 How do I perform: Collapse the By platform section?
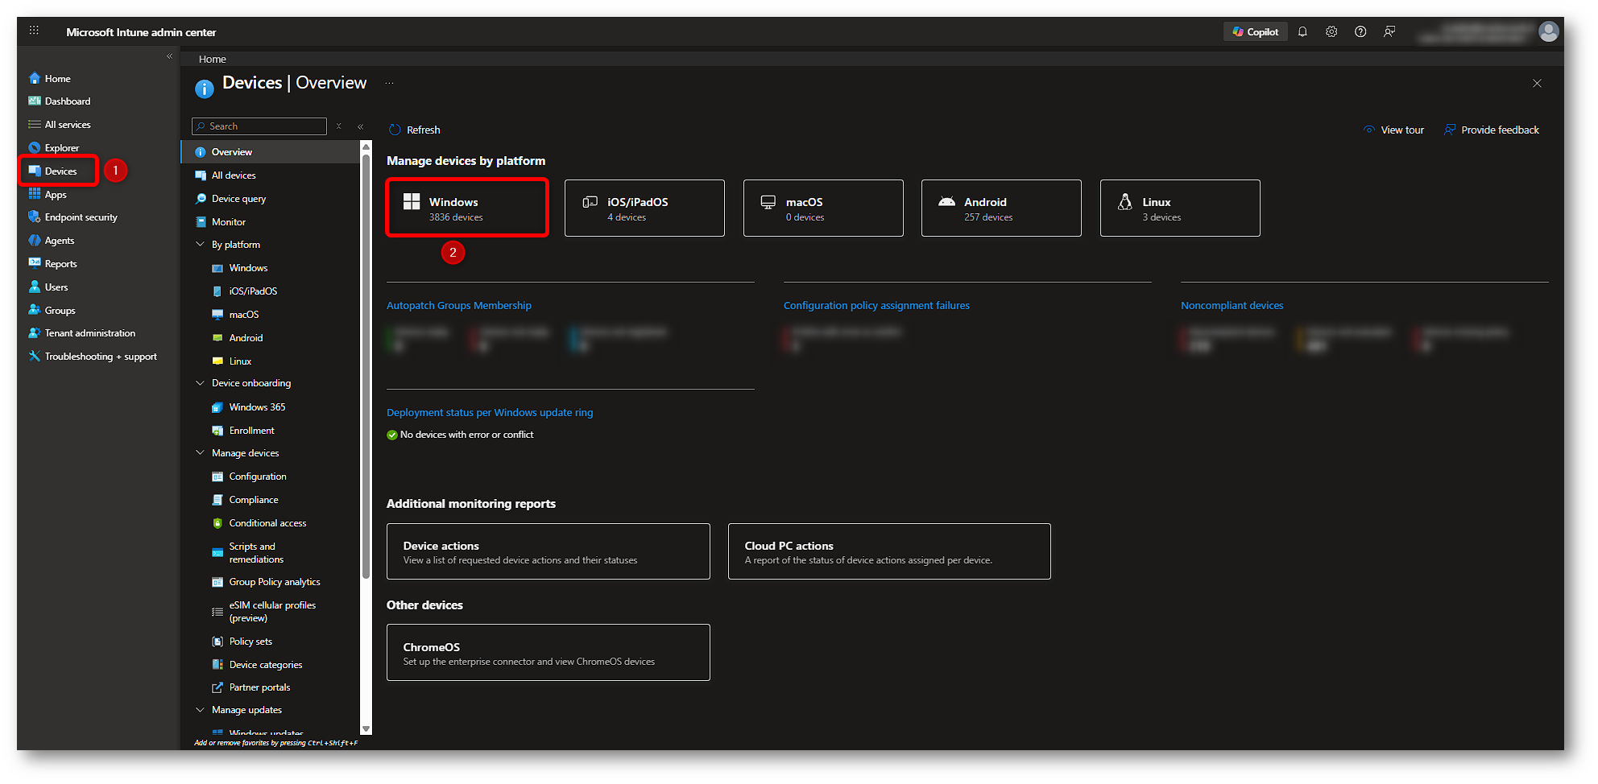pyautogui.click(x=201, y=245)
